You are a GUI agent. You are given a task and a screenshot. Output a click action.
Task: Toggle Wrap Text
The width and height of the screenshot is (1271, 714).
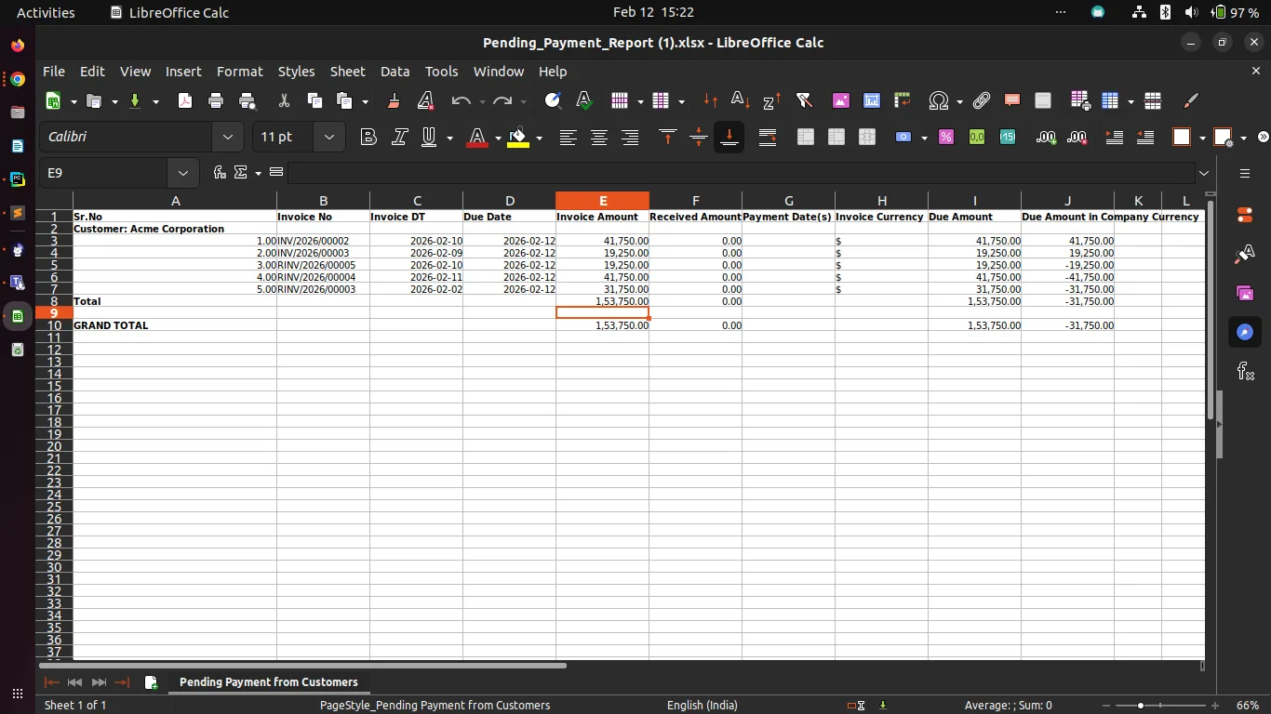[x=768, y=138]
